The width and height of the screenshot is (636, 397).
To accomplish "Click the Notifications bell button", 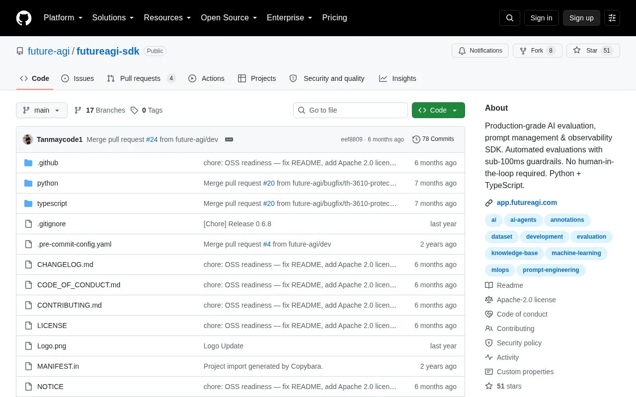I will (480, 51).
